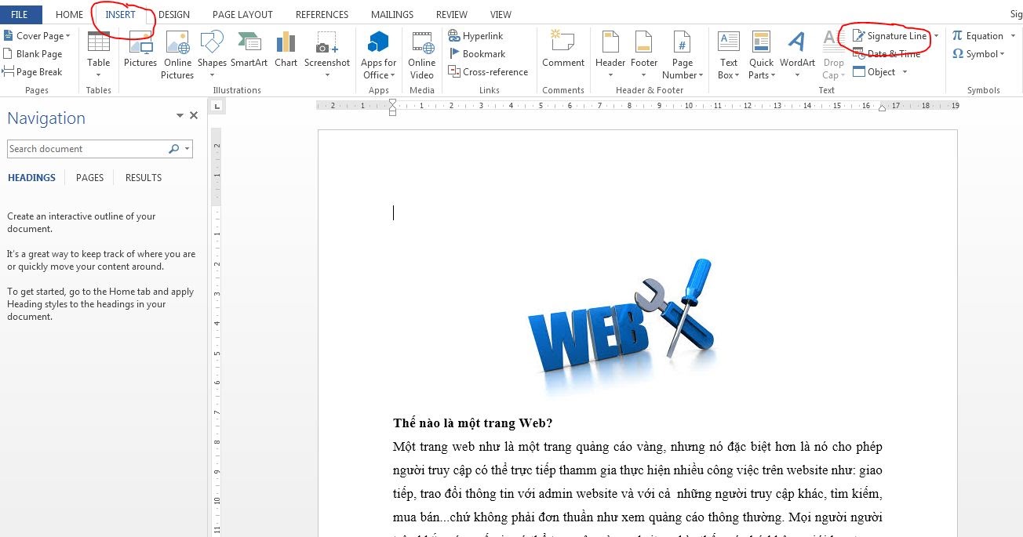Go to the MAILINGS tab
Image resolution: width=1023 pixels, height=537 pixels.
392,15
